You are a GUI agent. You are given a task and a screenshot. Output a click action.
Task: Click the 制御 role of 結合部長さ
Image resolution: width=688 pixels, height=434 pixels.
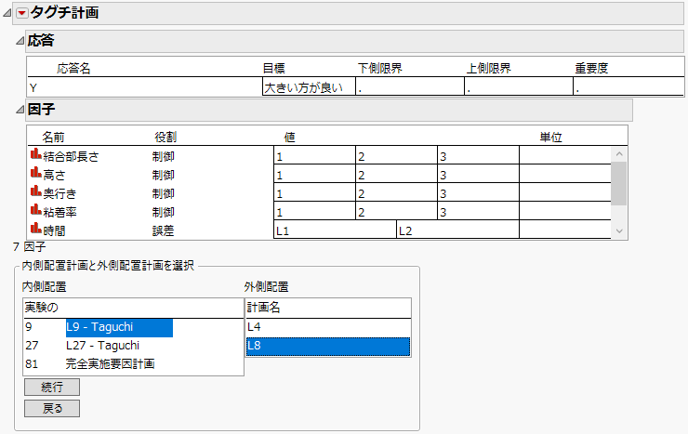pos(164,156)
